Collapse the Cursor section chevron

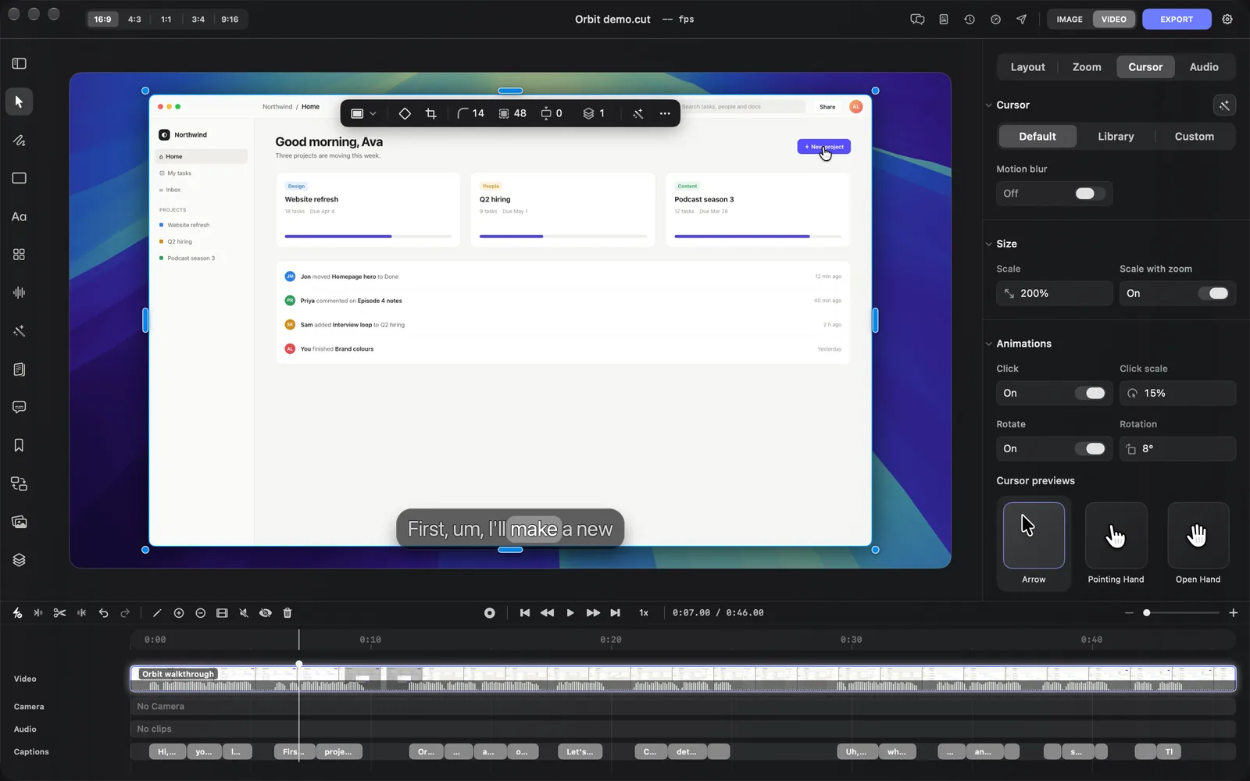[988, 105]
